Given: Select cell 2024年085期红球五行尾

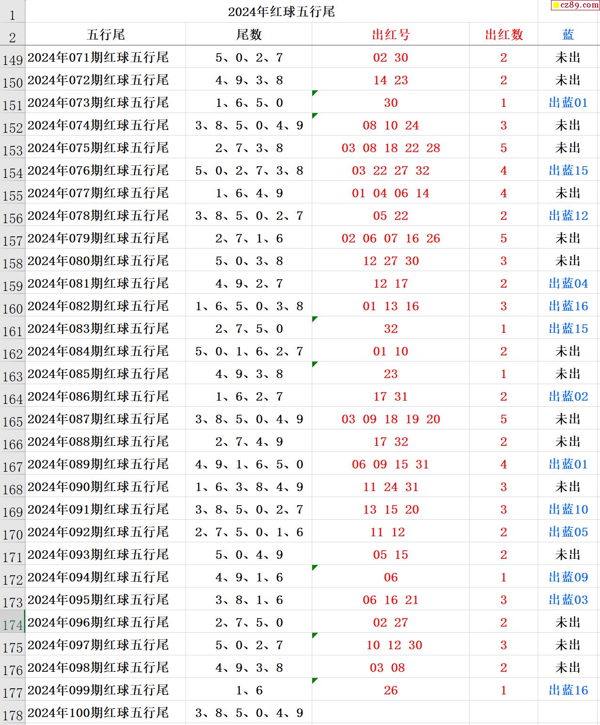Looking at the screenshot, I should [105, 373].
